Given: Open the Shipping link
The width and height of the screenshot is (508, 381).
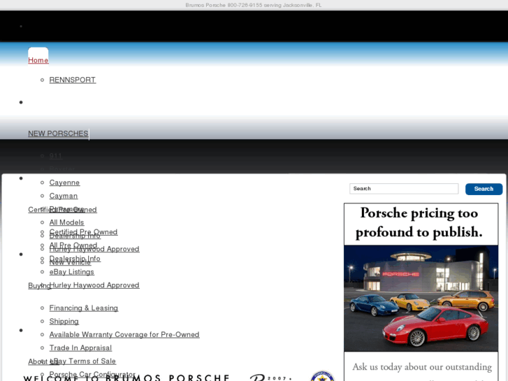Looking at the screenshot, I should click(x=64, y=322).
